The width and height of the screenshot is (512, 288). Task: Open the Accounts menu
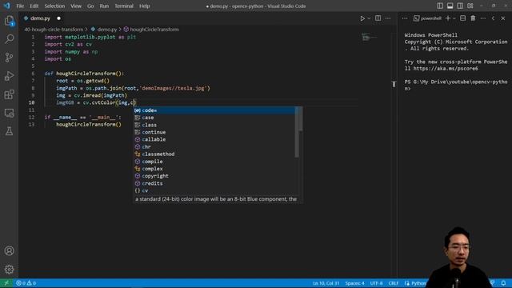(9, 250)
